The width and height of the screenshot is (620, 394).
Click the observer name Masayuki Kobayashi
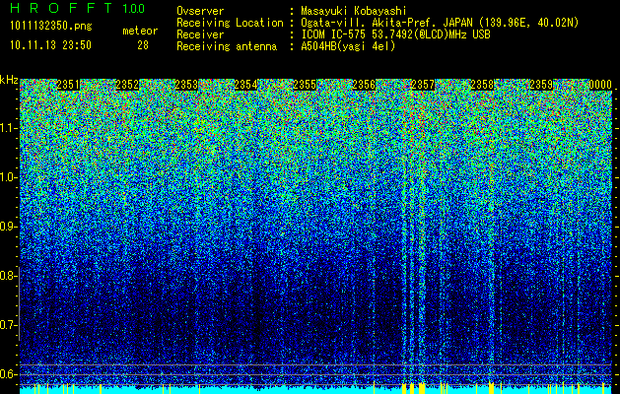point(353,11)
